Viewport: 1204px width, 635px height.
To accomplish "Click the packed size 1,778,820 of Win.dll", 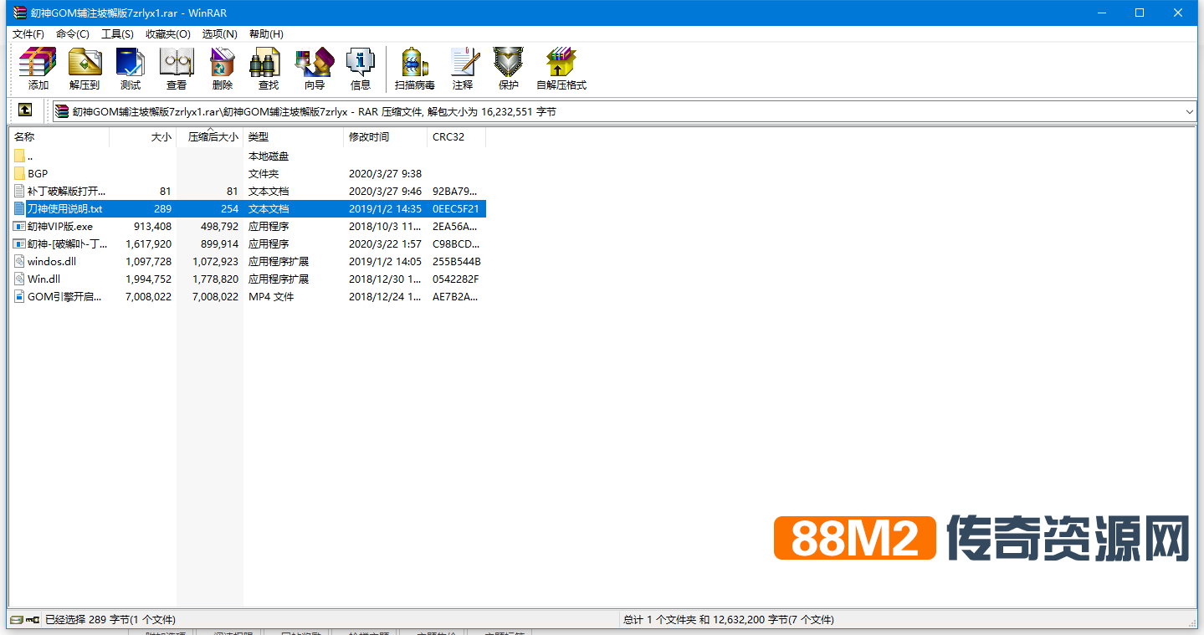I will point(215,279).
